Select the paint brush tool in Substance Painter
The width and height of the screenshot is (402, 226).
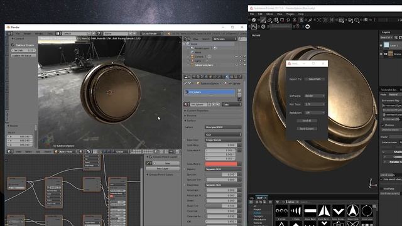click(x=263, y=20)
